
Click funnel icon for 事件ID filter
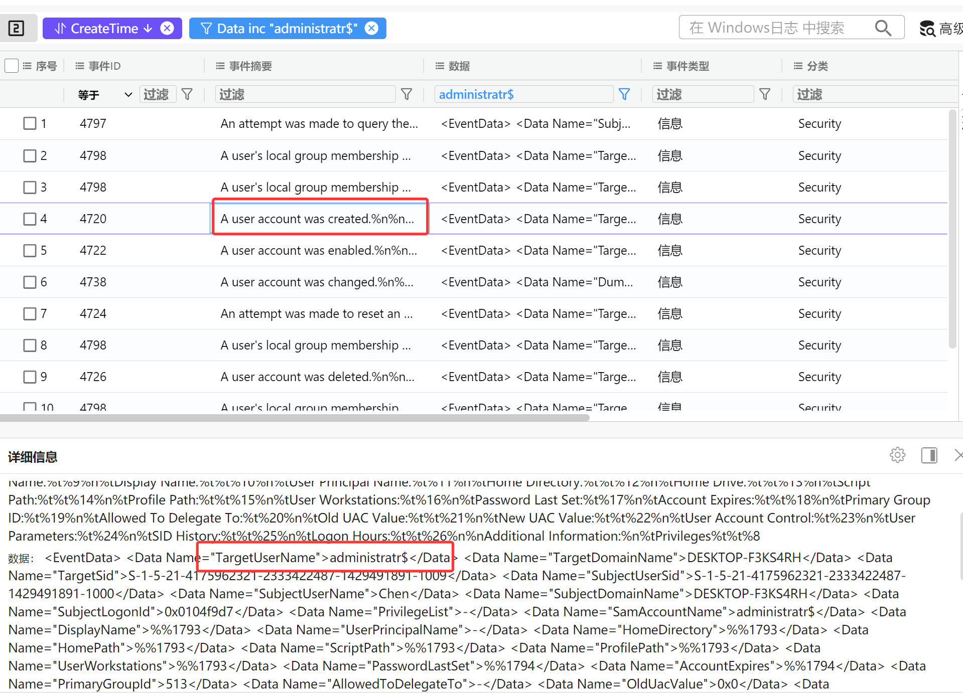pyautogui.click(x=187, y=94)
